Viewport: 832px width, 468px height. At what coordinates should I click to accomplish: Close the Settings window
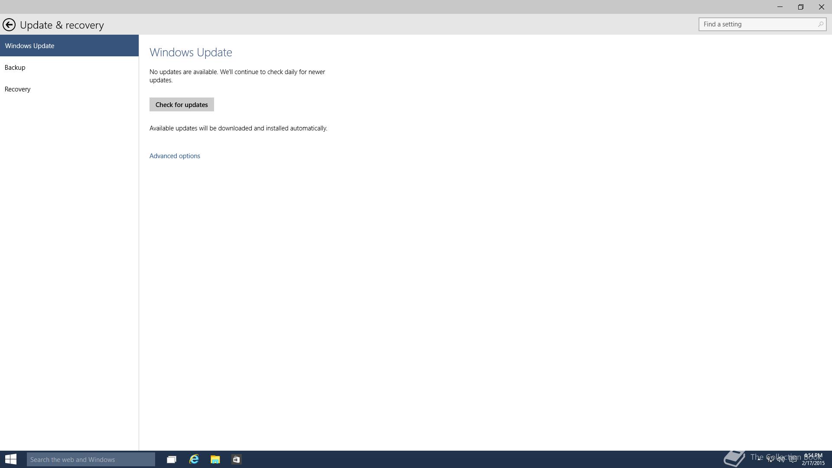point(822,7)
